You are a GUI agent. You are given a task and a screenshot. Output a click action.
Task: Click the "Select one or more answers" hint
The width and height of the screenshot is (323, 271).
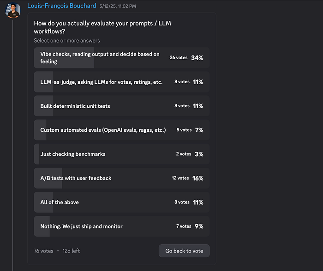67,41
